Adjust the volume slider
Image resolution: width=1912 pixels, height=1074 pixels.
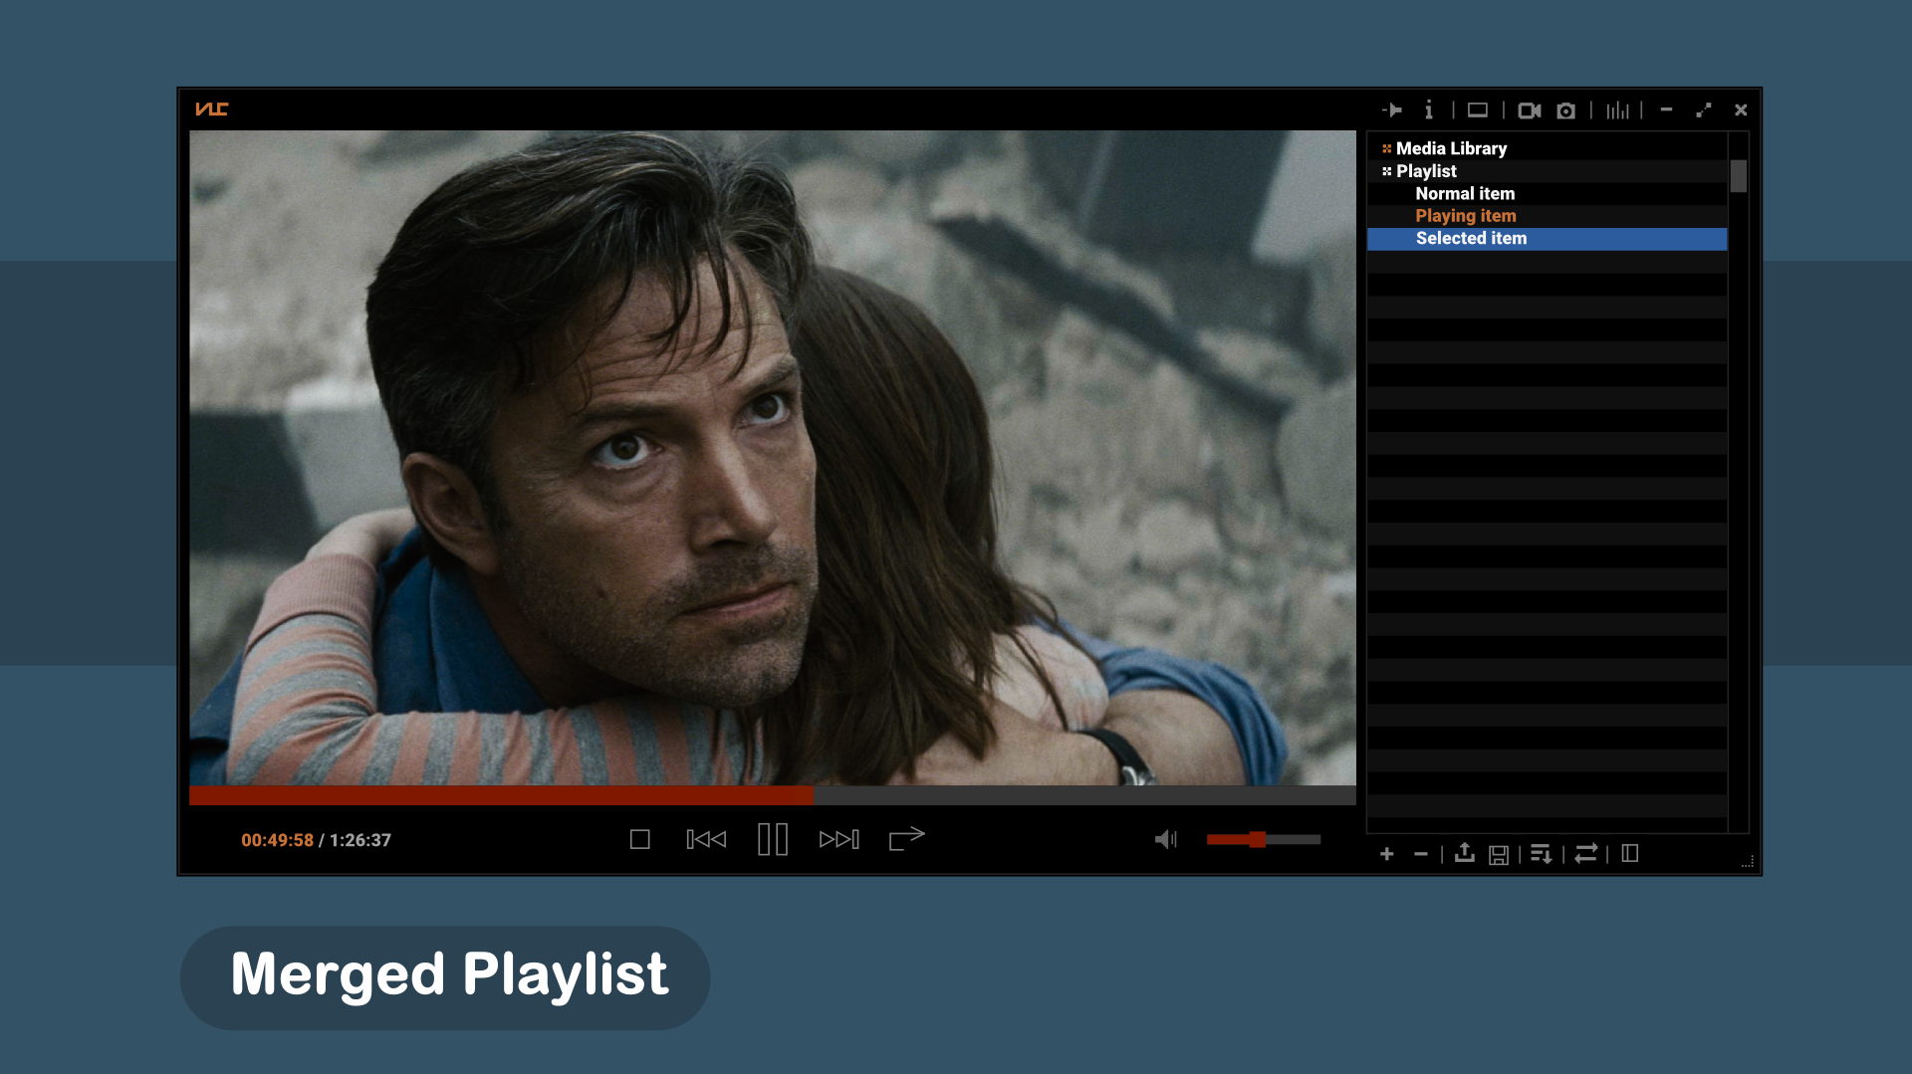click(x=1258, y=839)
